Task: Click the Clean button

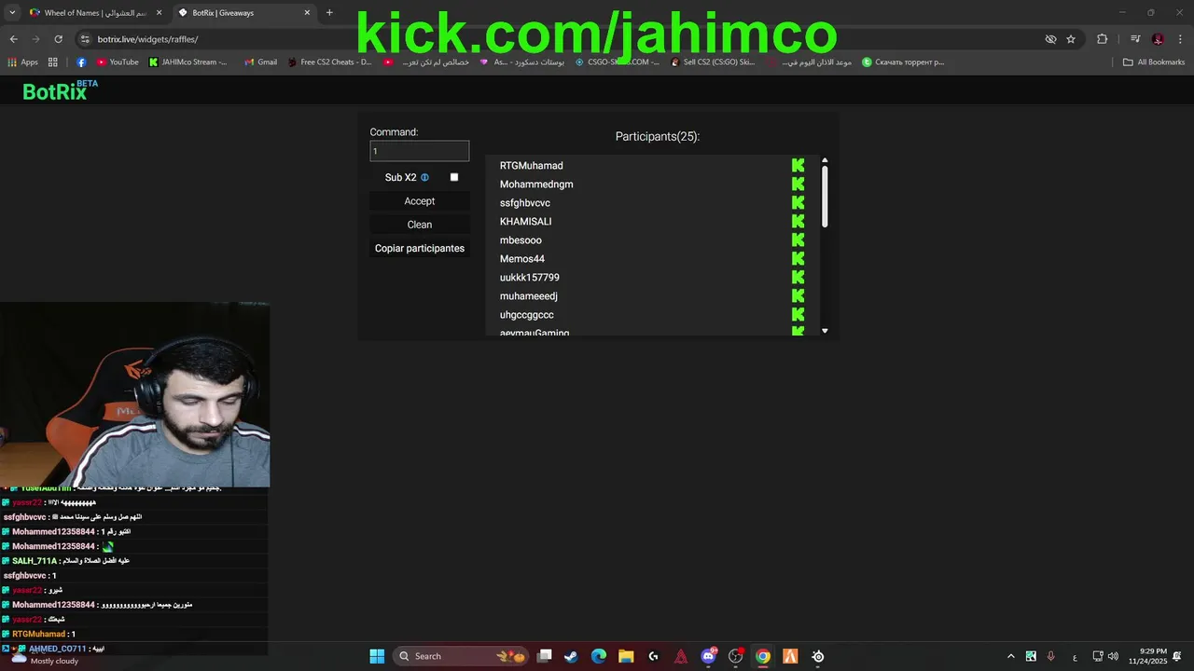Action: 419,225
